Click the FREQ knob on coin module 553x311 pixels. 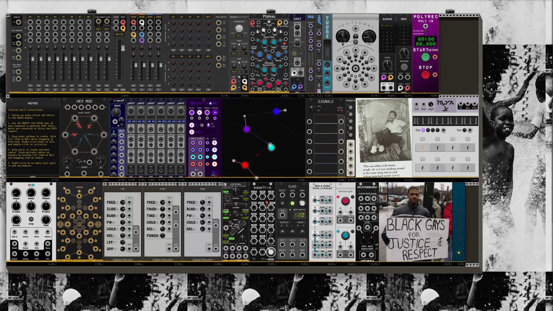(162, 202)
